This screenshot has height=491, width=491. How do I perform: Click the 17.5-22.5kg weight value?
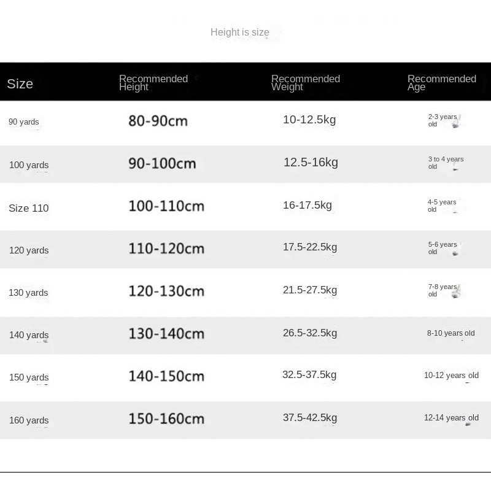pos(310,247)
